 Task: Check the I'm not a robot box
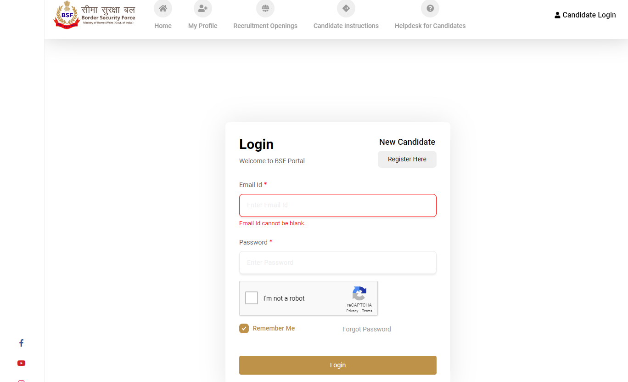[252, 298]
